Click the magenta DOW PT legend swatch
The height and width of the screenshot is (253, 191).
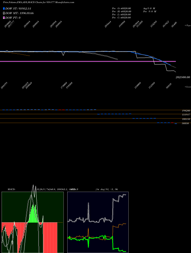click(4, 18)
